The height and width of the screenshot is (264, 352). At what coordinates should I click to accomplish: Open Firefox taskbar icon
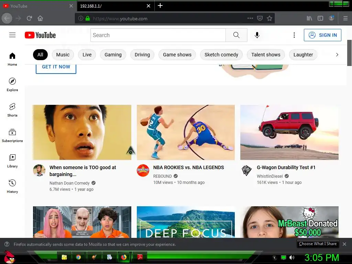pyautogui.click(x=124, y=257)
